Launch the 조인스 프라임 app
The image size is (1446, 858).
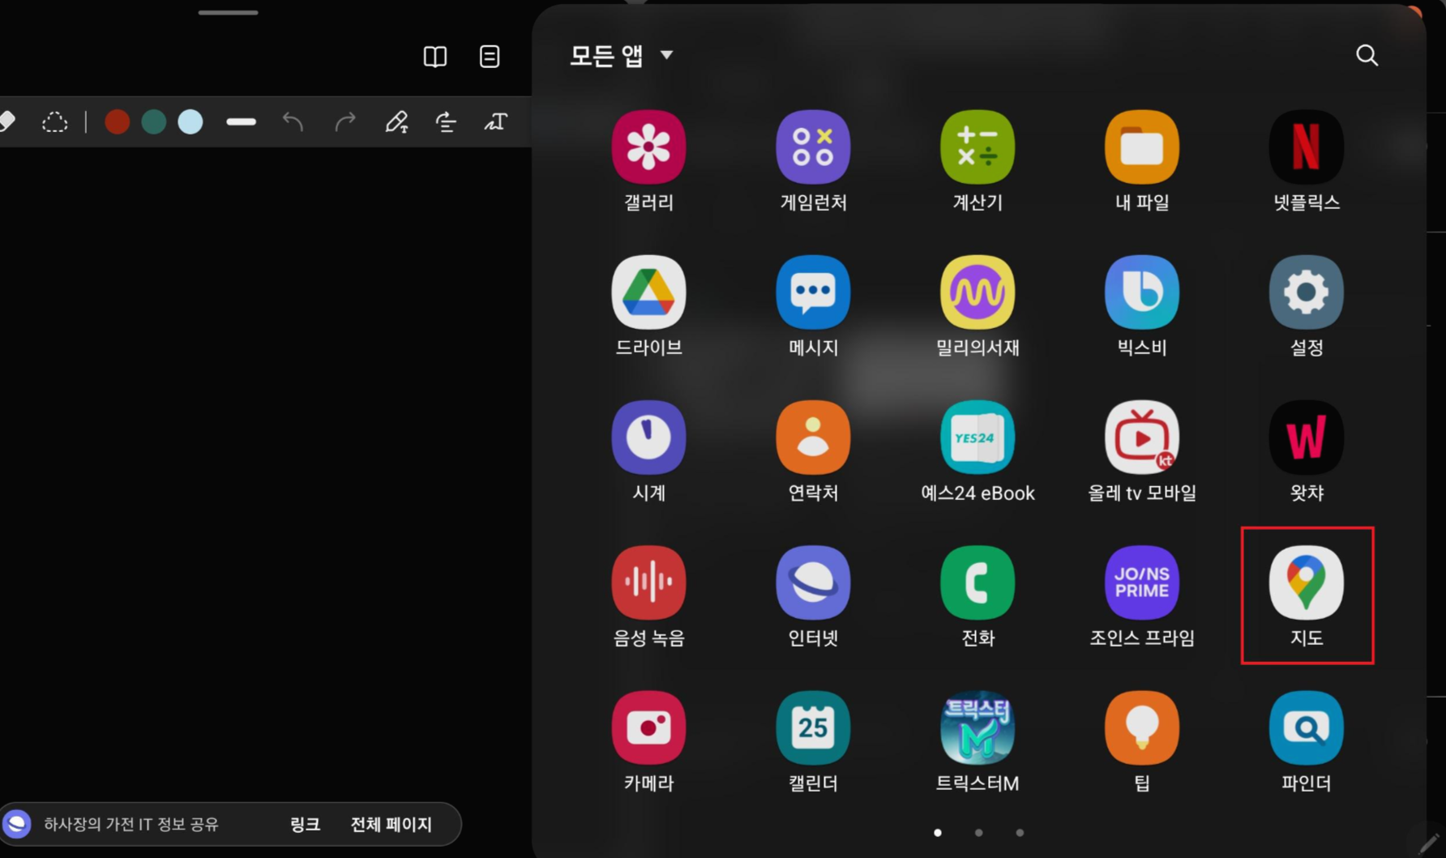[1142, 583]
